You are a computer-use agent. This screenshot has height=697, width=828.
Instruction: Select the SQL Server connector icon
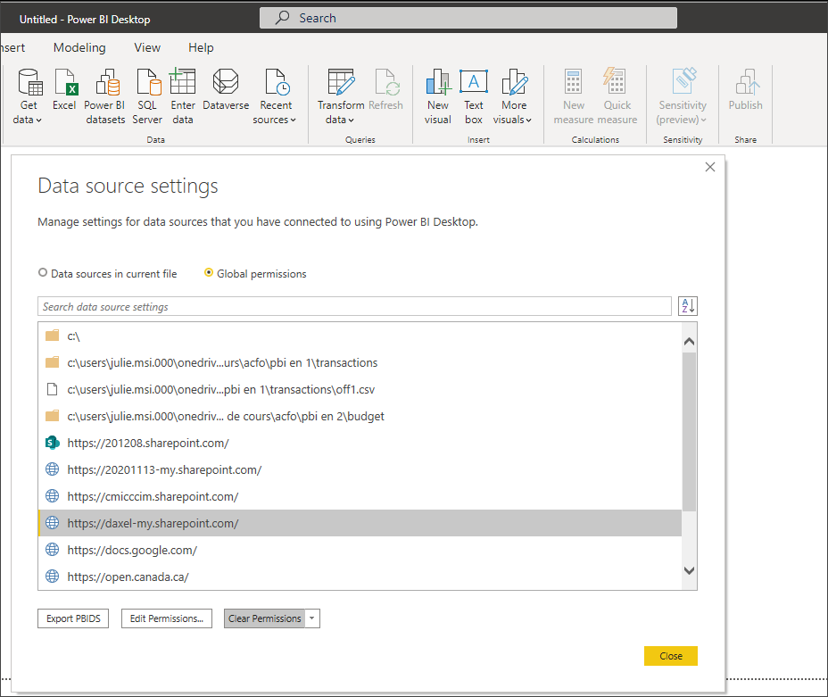click(147, 94)
